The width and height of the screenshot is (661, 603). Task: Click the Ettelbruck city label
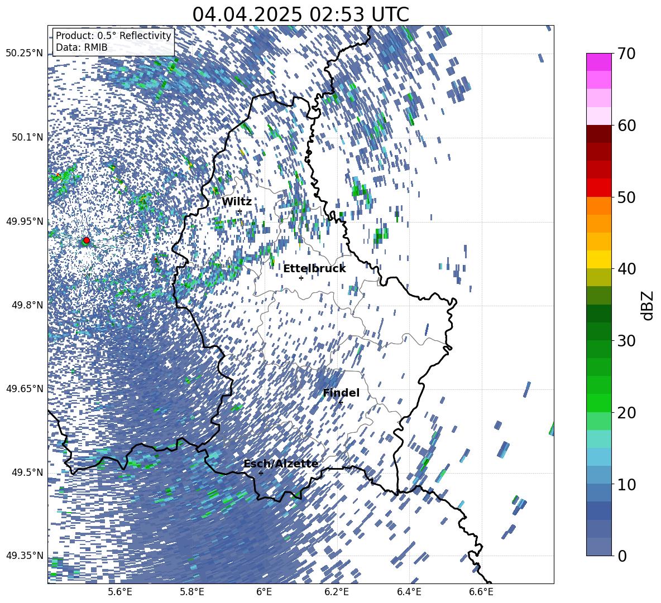[x=314, y=269]
